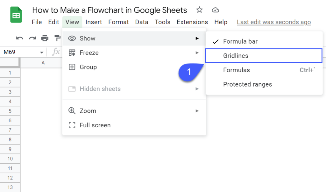Image resolution: width=326 pixels, height=192 pixels.
Task: Click the Zoom magnifier icon
Action: coord(72,110)
